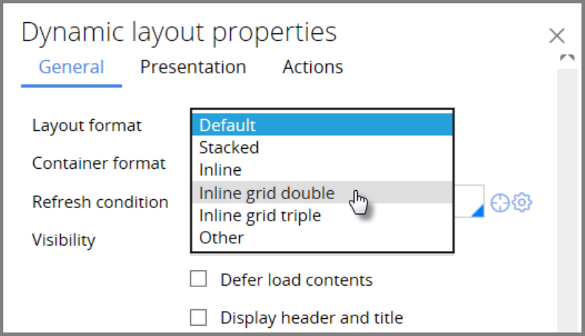Click the Container format label
The width and height of the screenshot is (585, 336).
98,163
